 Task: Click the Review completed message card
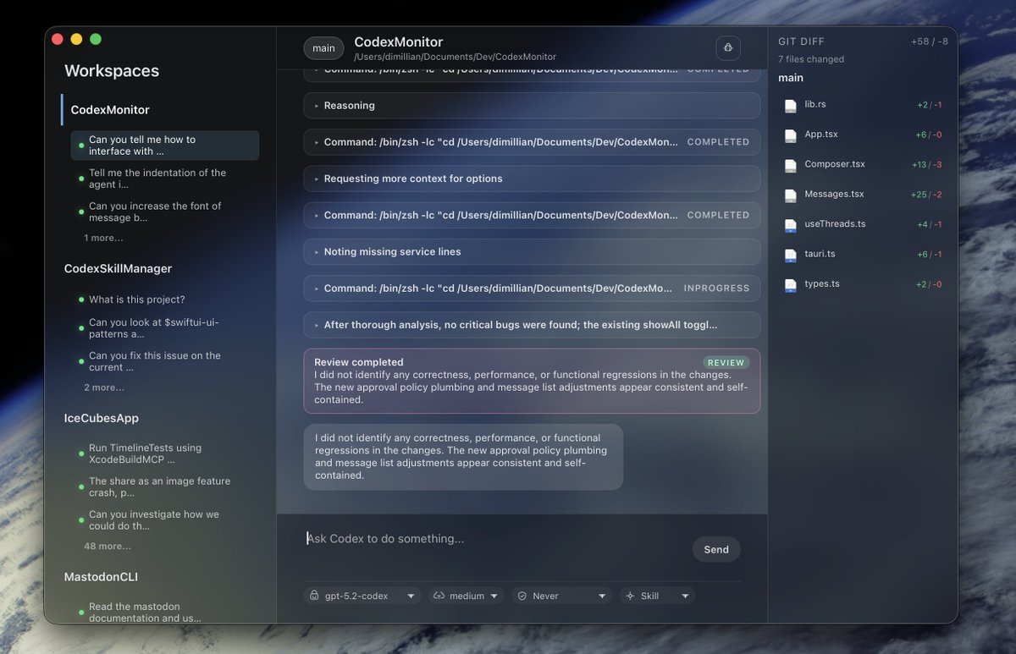532,381
